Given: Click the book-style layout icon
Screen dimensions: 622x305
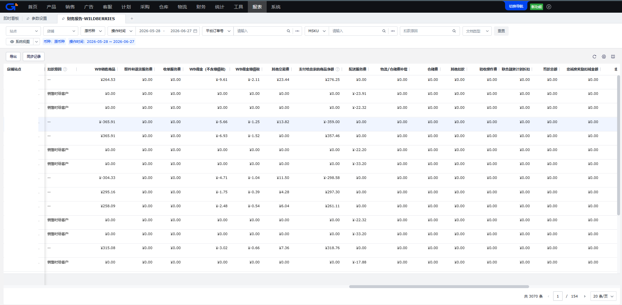Looking at the screenshot, I should pyautogui.click(x=613, y=57).
